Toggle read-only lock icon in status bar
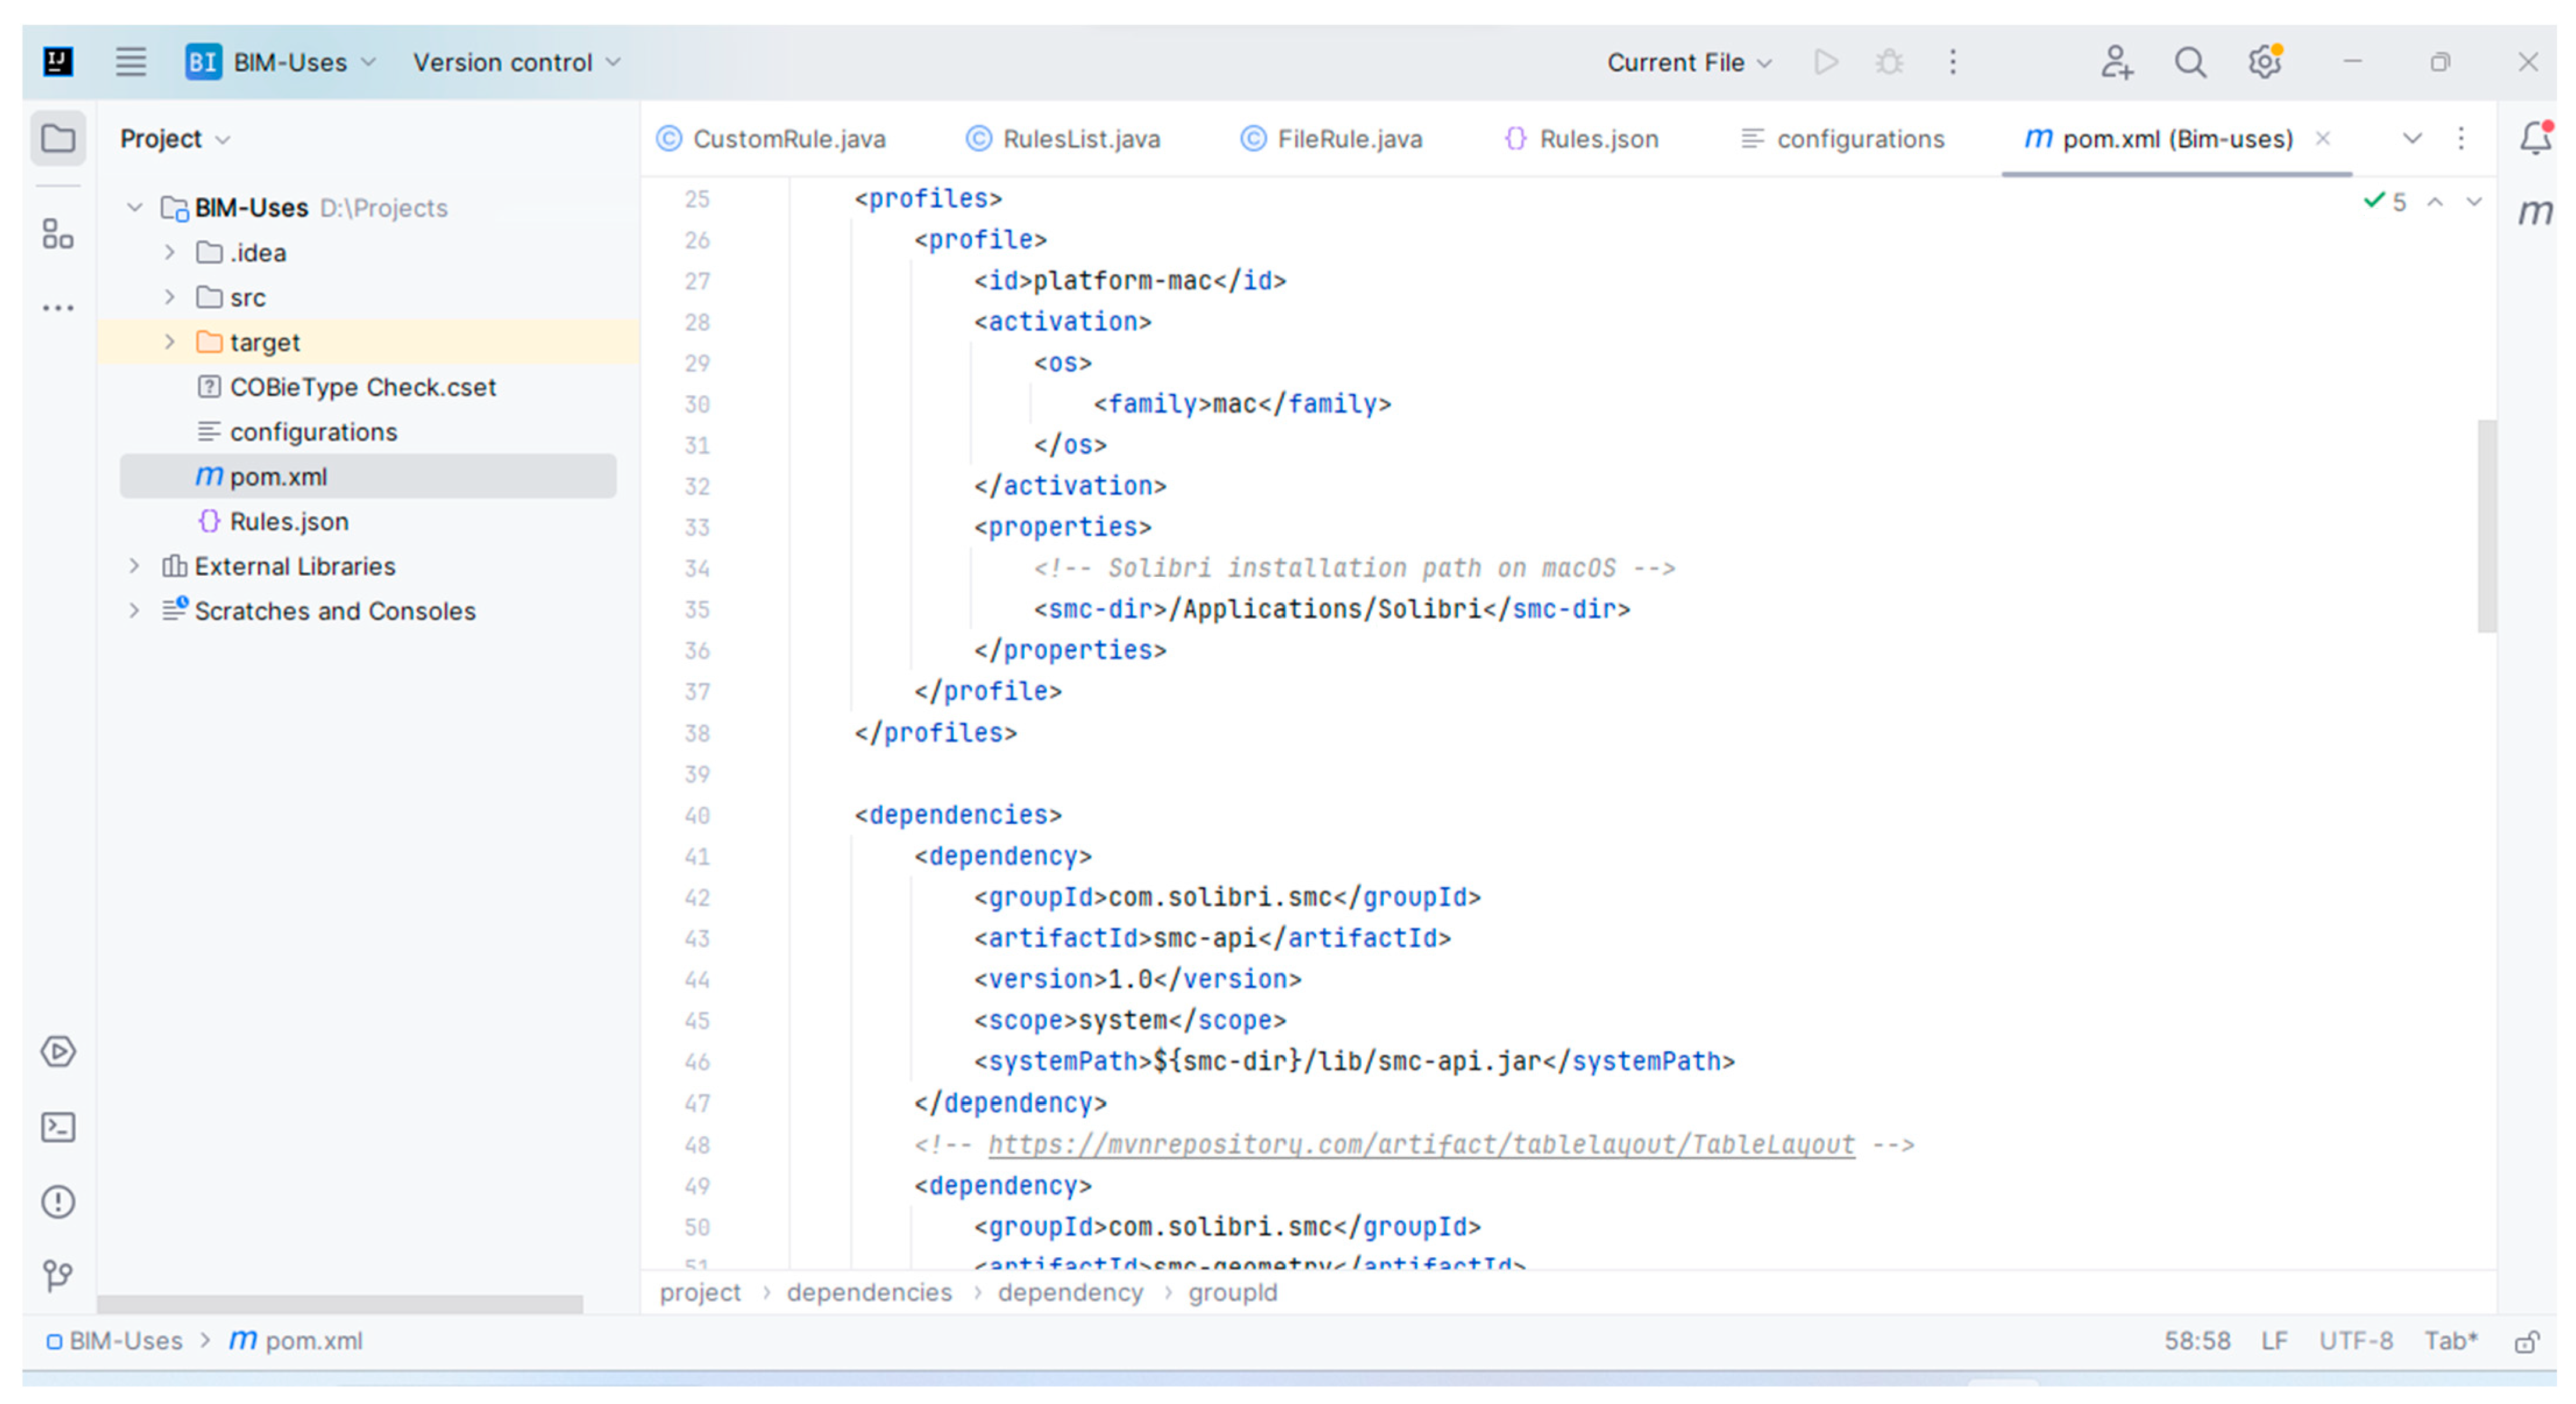 coord(2527,1342)
